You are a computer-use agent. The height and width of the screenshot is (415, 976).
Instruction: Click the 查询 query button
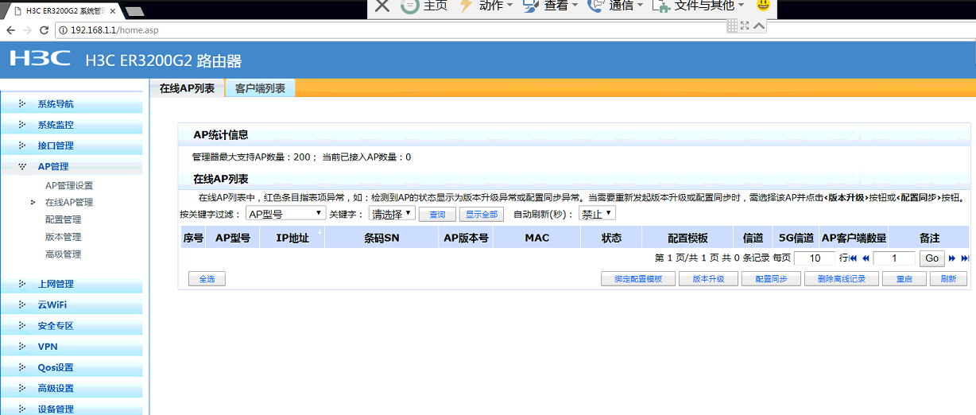437,215
